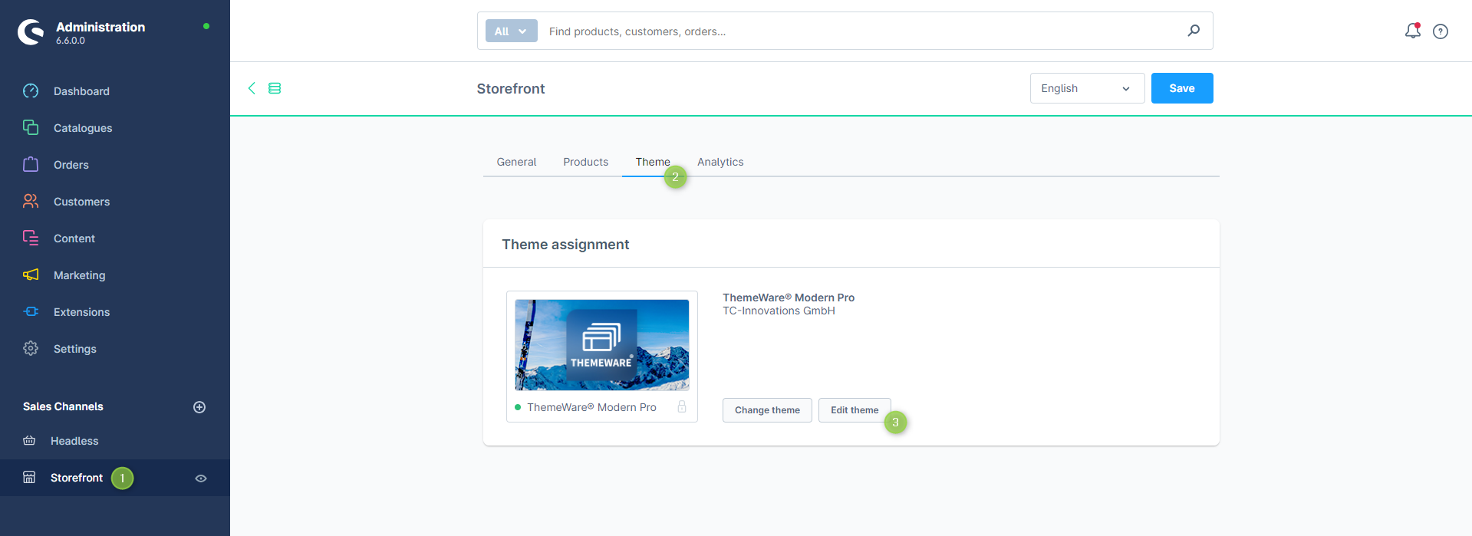Click the Shopware logo icon
Viewport: 1472px width, 536px height.
coord(31,32)
